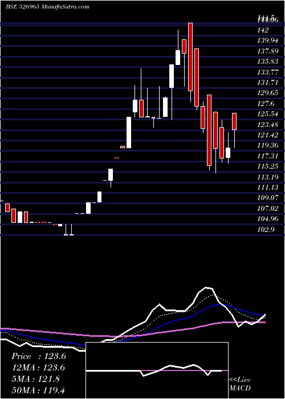Click the 5MA : 121.8 readout

coord(35,379)
